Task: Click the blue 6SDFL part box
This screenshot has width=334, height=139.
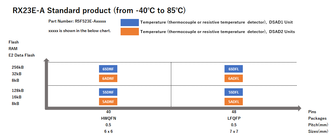Action: tap(234, 69)
